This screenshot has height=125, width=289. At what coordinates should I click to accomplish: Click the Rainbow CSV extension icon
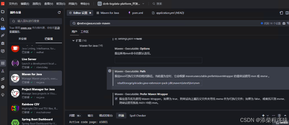(15, 108)
